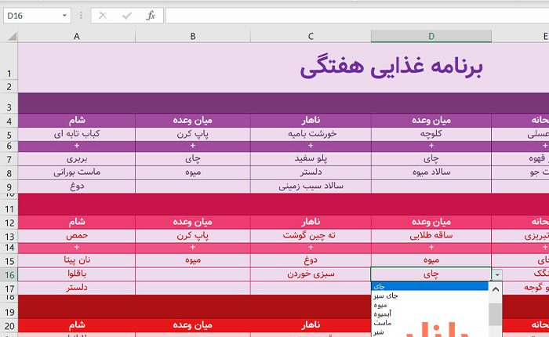
Task: Select column A header
Action: (77, 36)
